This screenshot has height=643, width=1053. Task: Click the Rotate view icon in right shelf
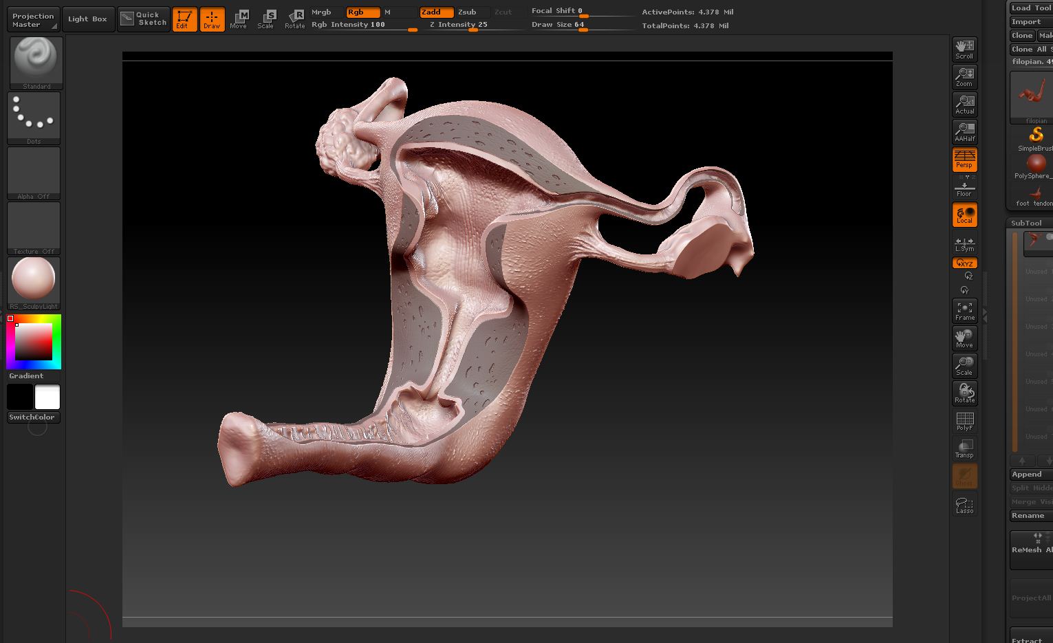(x=964, y=393)
